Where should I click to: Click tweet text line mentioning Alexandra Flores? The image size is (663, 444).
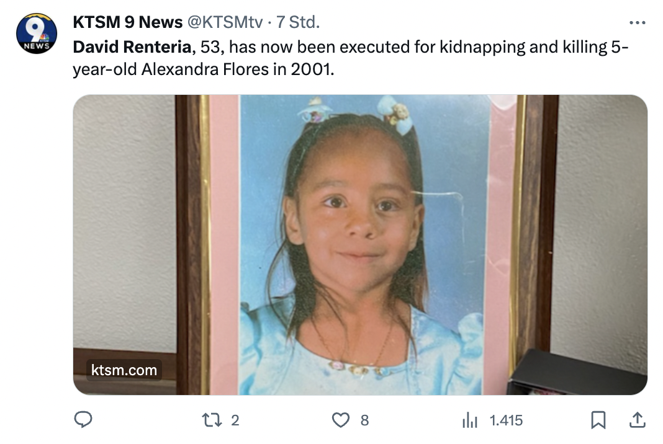pyautogui.click(x=204, y=69)
